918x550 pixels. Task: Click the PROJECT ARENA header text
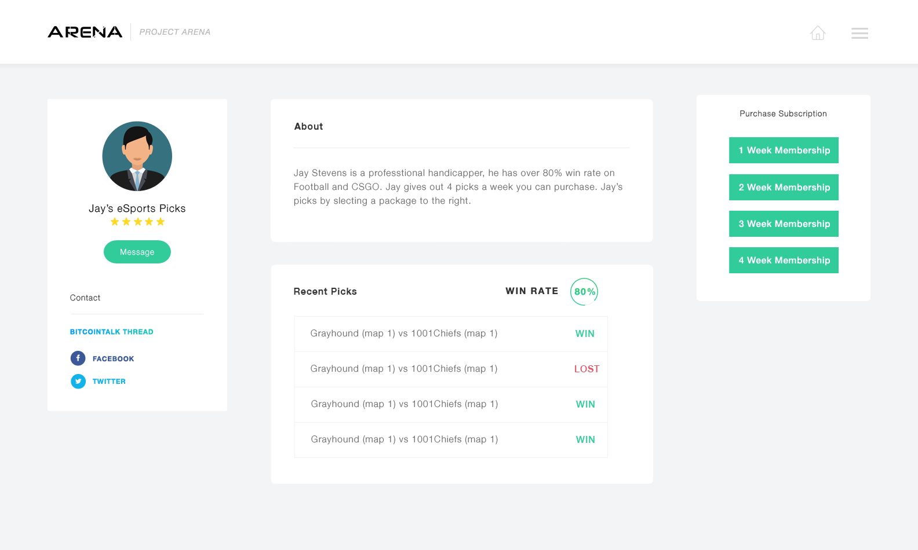coord(175,32)
